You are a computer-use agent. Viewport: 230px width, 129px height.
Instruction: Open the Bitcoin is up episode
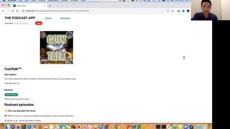click(24, 121)
